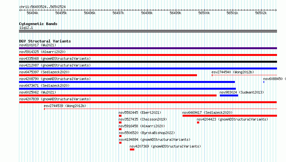Image resolution: width=286 pixels, height=162 pixels.
Task: Open the nsv983024 (Sudmant2013) label
Action: pyautogui.click(x=242, y=92)
